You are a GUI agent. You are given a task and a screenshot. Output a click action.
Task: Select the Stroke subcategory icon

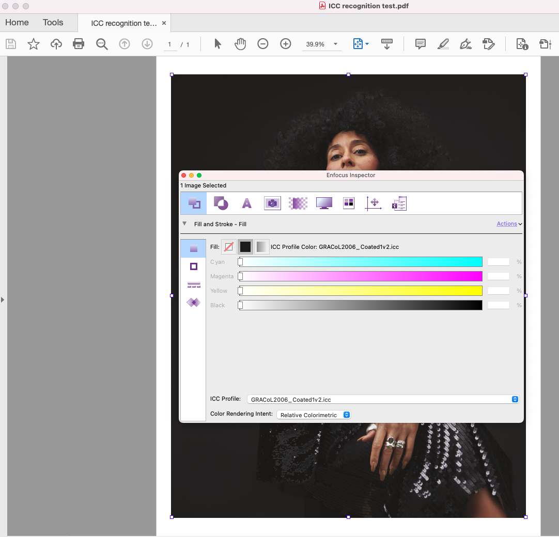click(194, 266)
